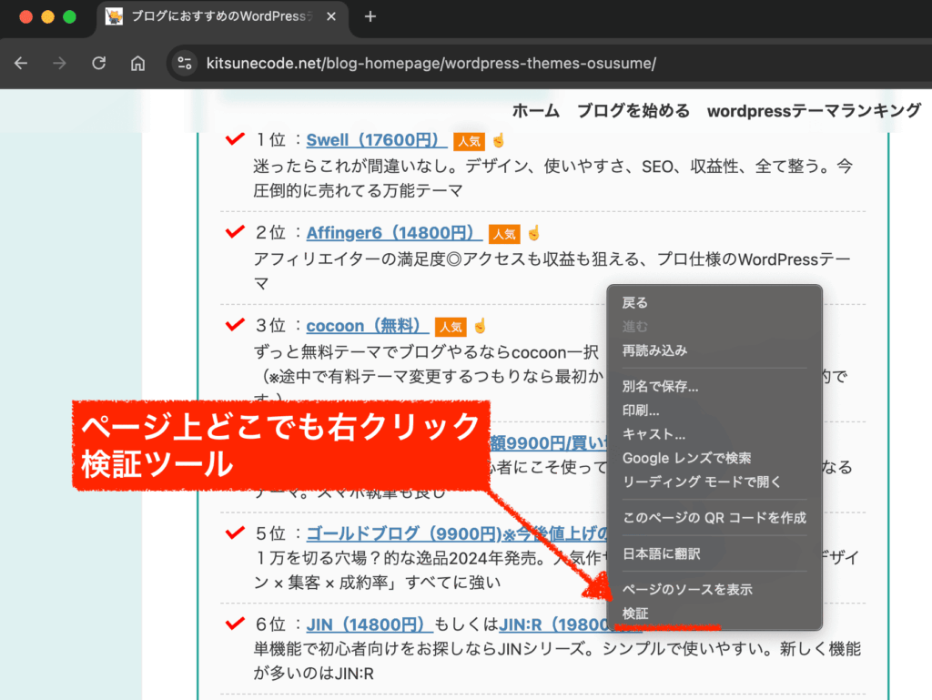Click the 人気 badge next to Affinger6

point(504,234)
